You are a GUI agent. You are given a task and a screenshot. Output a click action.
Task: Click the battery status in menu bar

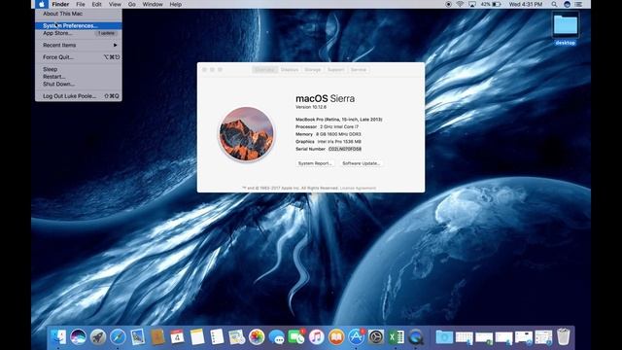pyautogui.click(x=491, y=4)
